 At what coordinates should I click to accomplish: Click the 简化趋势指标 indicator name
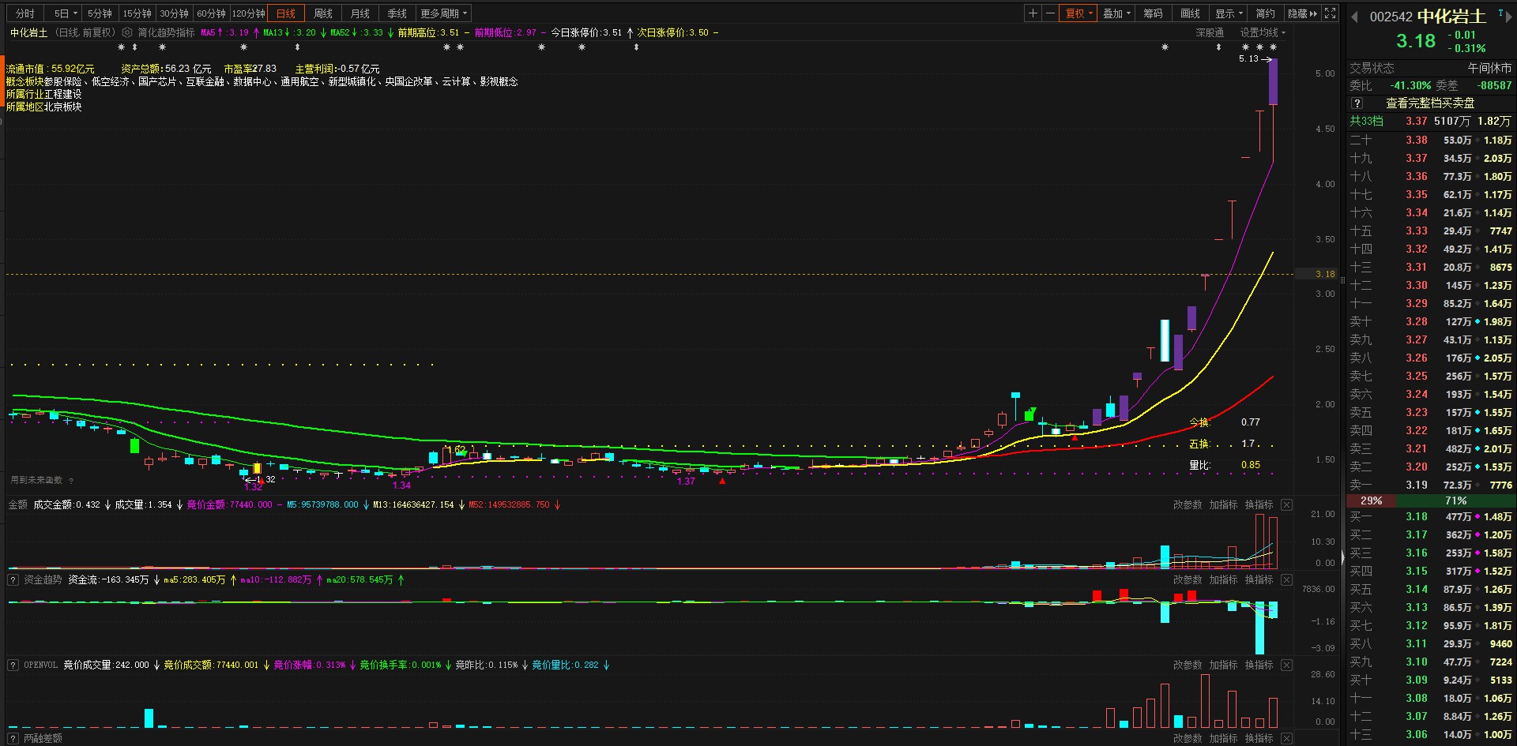pyautogui.click(x=166, y=33)
